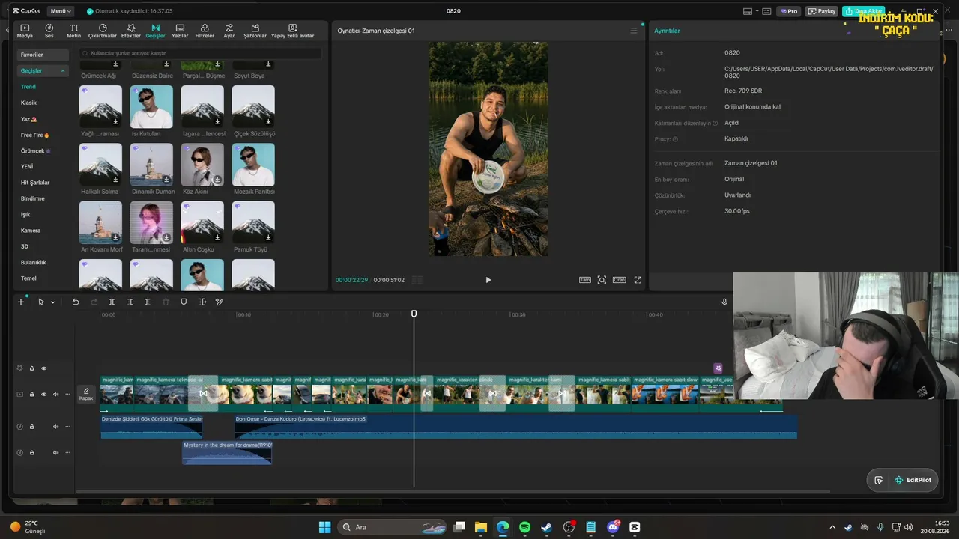Click the trim-right tool in timeline toolbar
959x539 pixels.
pos(148,302)
